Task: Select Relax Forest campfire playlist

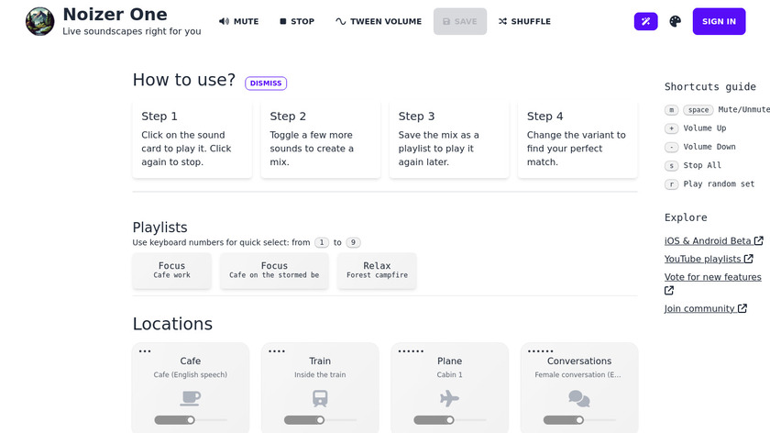Action: tap(377, 271)
